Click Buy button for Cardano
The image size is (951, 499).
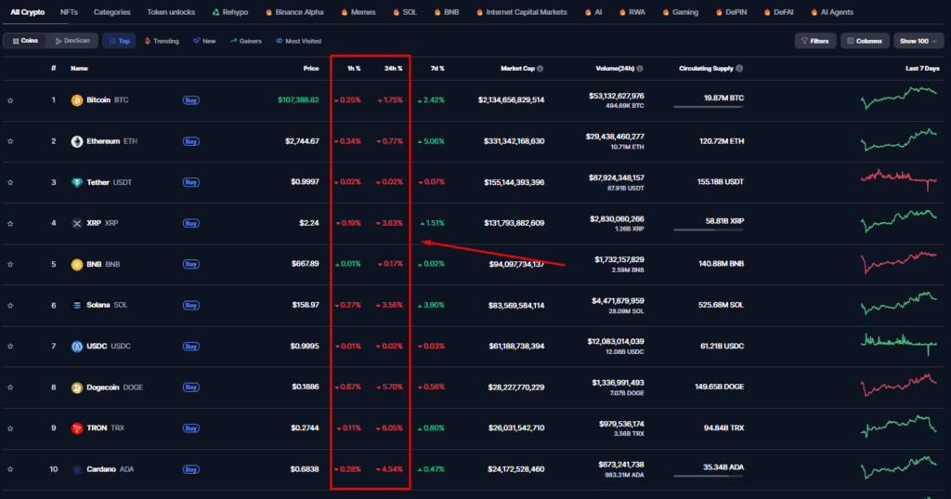pyautogui.click(x=191, y=469)
